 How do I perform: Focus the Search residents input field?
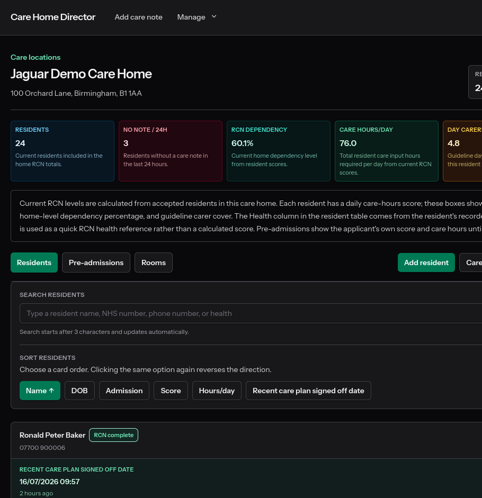pyautogui.click(x=251, y=313)
